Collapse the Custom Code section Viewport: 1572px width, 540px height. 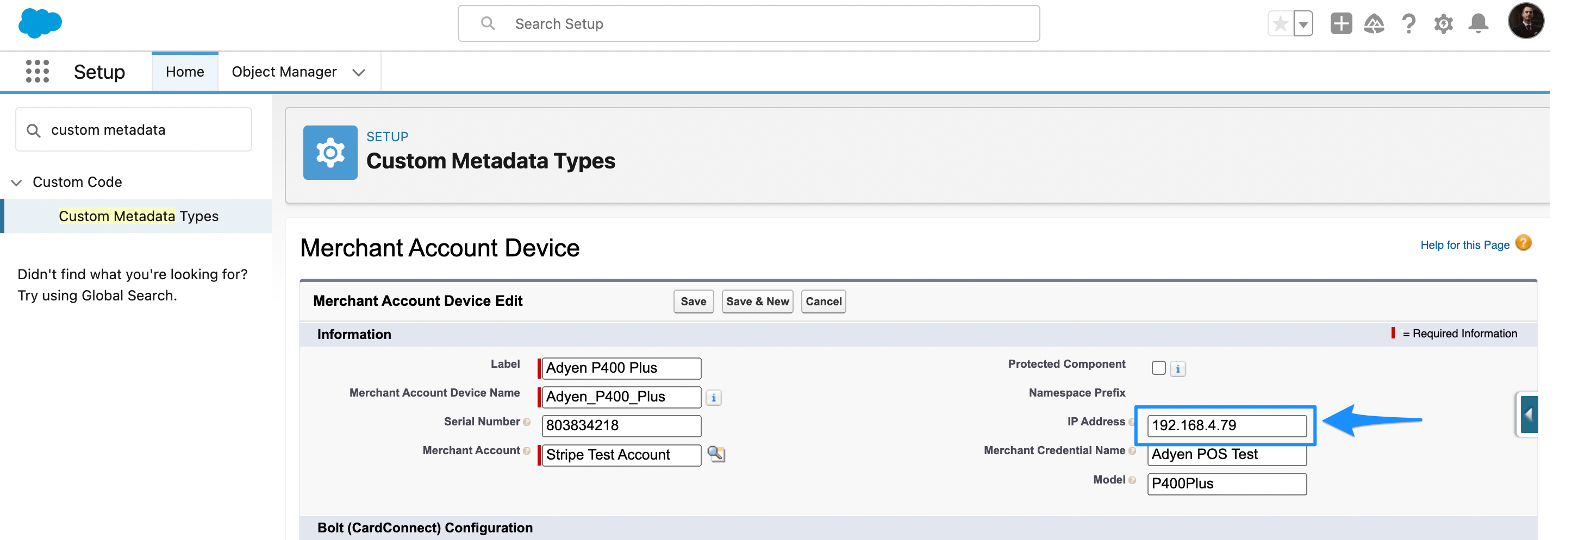tap(16, 183)
